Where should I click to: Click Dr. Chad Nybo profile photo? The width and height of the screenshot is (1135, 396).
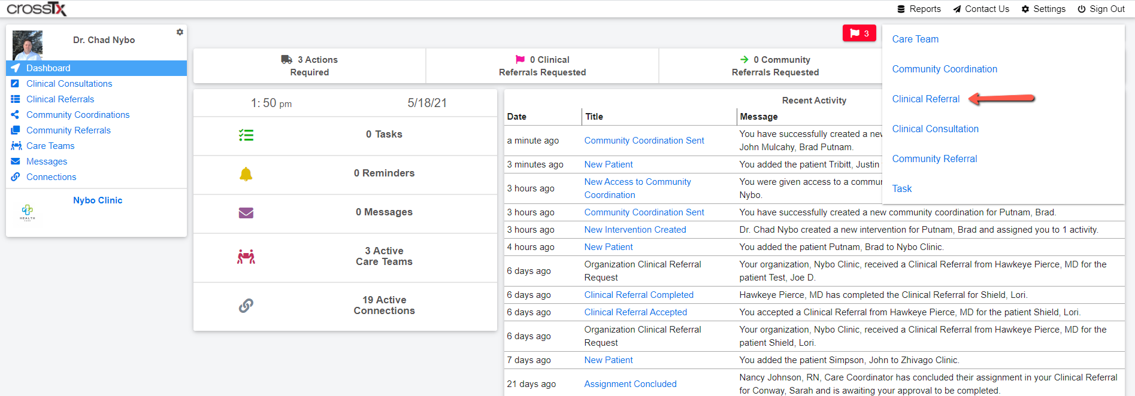28,45
